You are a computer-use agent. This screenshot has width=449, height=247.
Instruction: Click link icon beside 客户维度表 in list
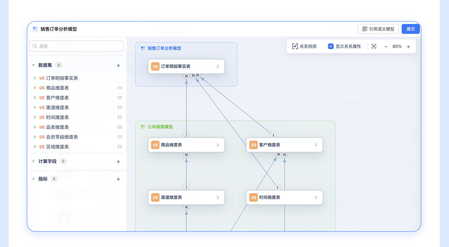120,98
